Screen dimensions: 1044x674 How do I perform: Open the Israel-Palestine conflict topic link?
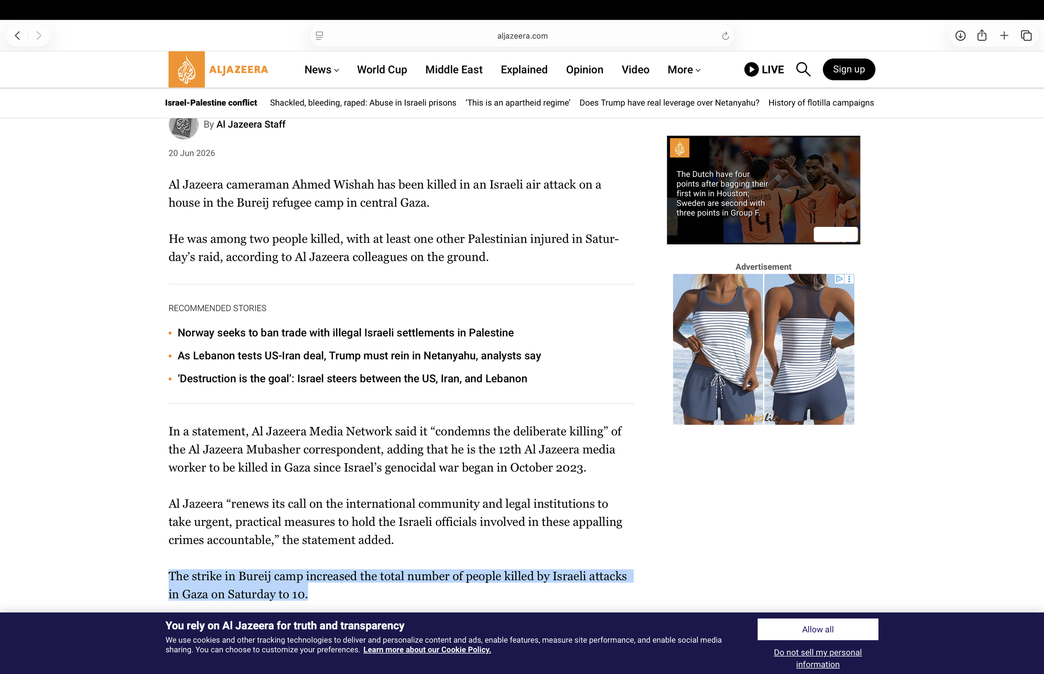[x=211, y=103]
